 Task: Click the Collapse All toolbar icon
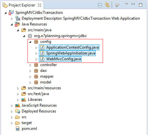tap(100, 5)
